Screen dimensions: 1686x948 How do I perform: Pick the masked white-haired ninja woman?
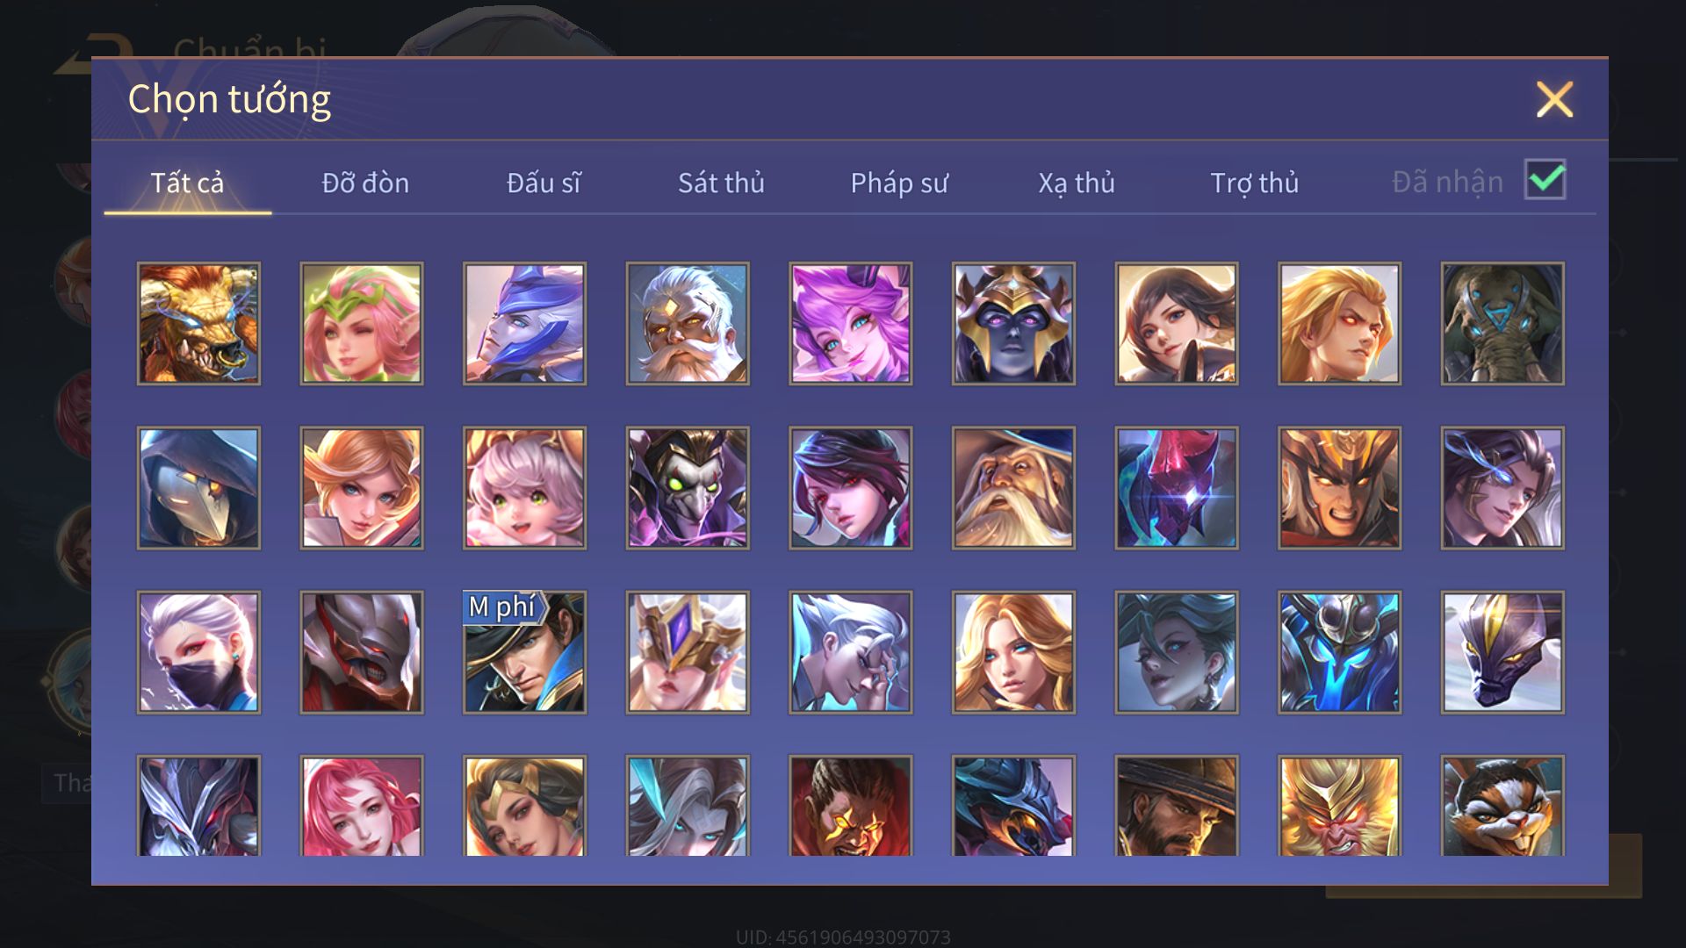(x=198, y=652)
